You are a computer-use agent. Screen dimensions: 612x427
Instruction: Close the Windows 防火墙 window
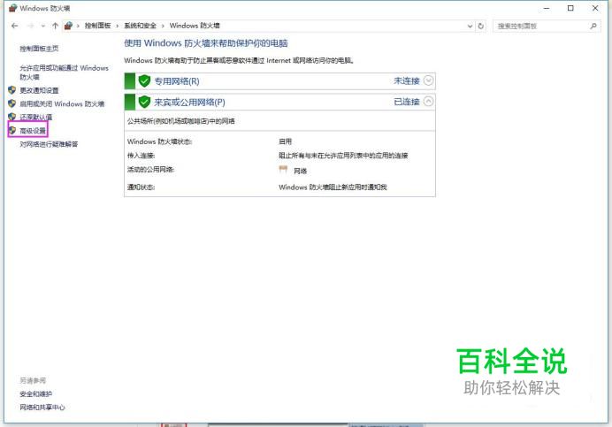(x=595, y=8)
